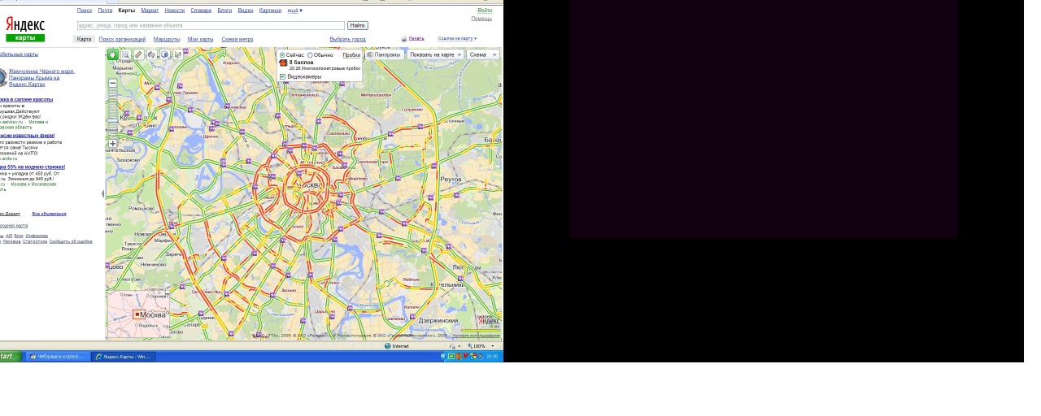Click the map zoom in plus button
This screenshot has height=416, width=1041.
[112, 144]
